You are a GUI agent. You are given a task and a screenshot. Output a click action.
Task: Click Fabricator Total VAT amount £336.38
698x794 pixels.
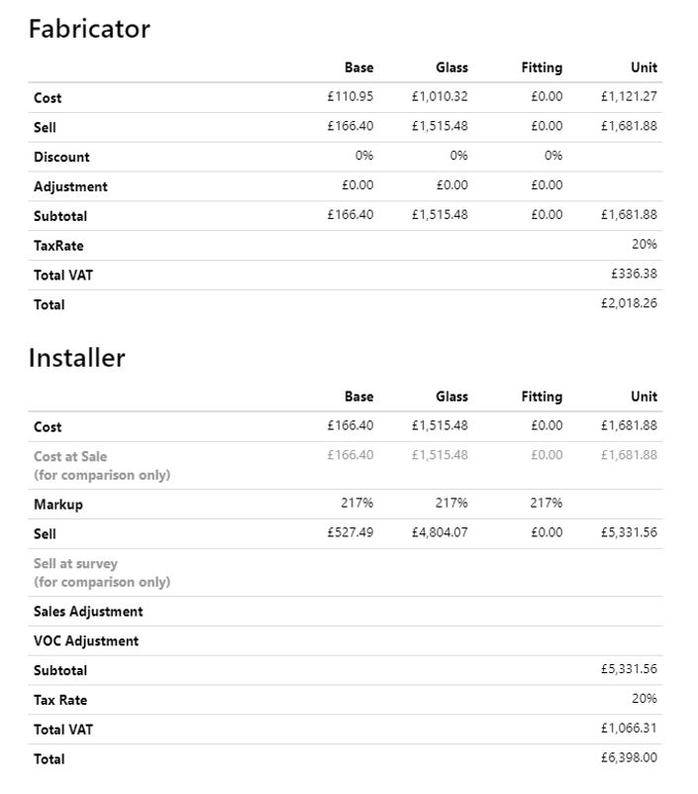point(634,274)
